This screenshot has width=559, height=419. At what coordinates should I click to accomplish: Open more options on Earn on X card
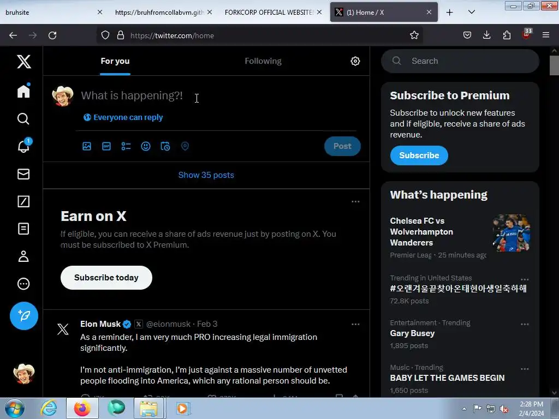(355, 202)
